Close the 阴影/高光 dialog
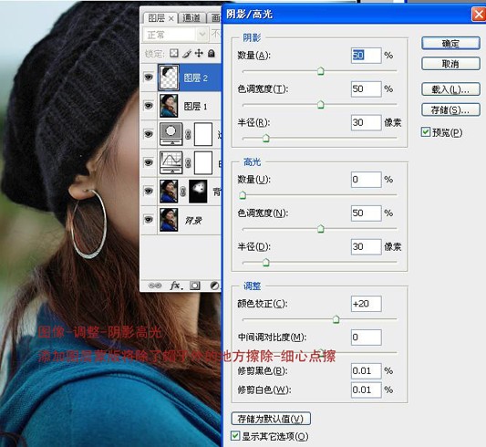Viewport: 486px width, 447px height. tap(479, 15)
